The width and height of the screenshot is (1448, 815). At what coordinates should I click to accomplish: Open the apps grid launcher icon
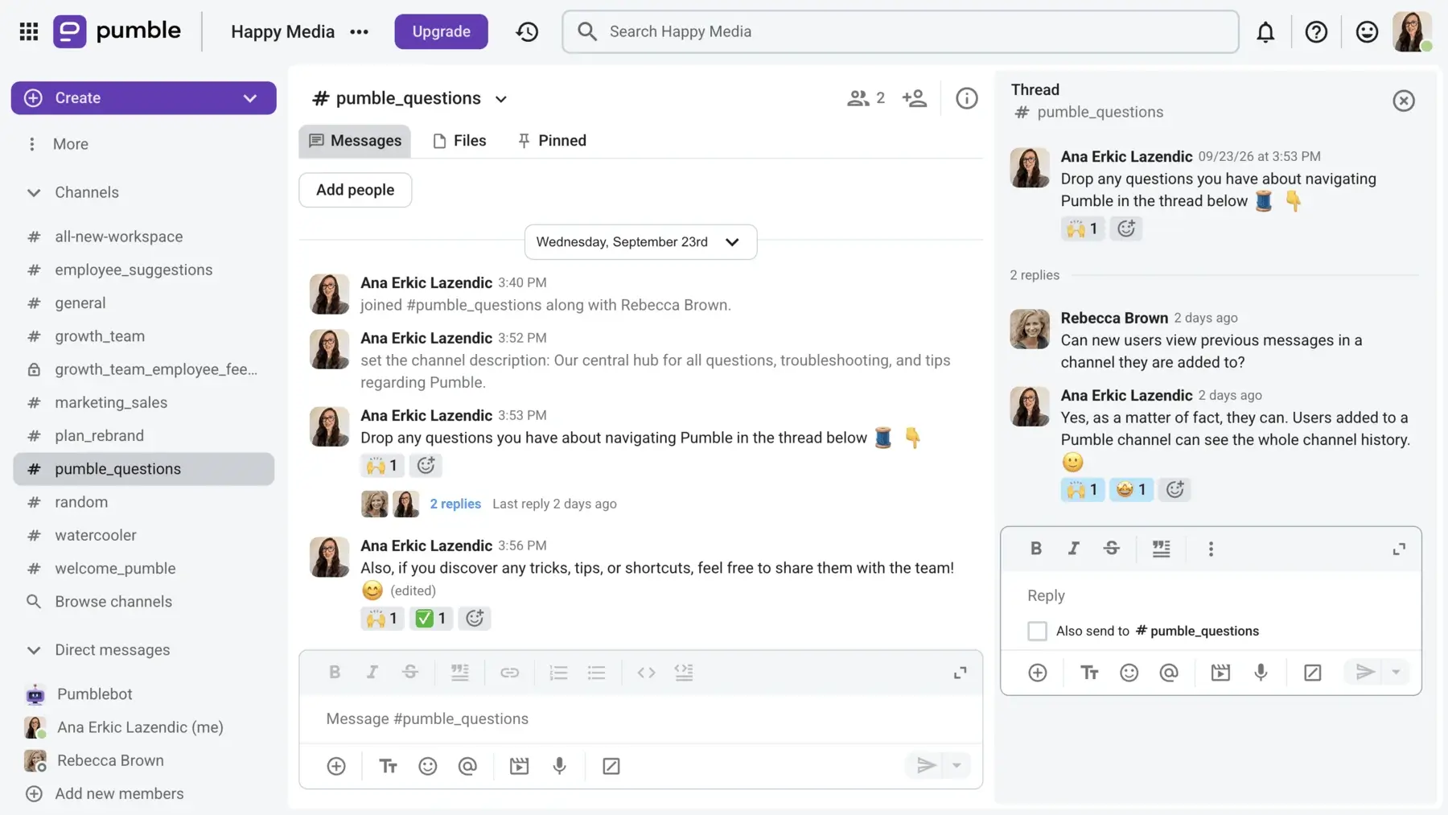click(x=29, y=31)
